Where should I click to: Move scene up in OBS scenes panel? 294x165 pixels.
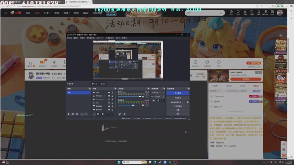coord(82,114)
